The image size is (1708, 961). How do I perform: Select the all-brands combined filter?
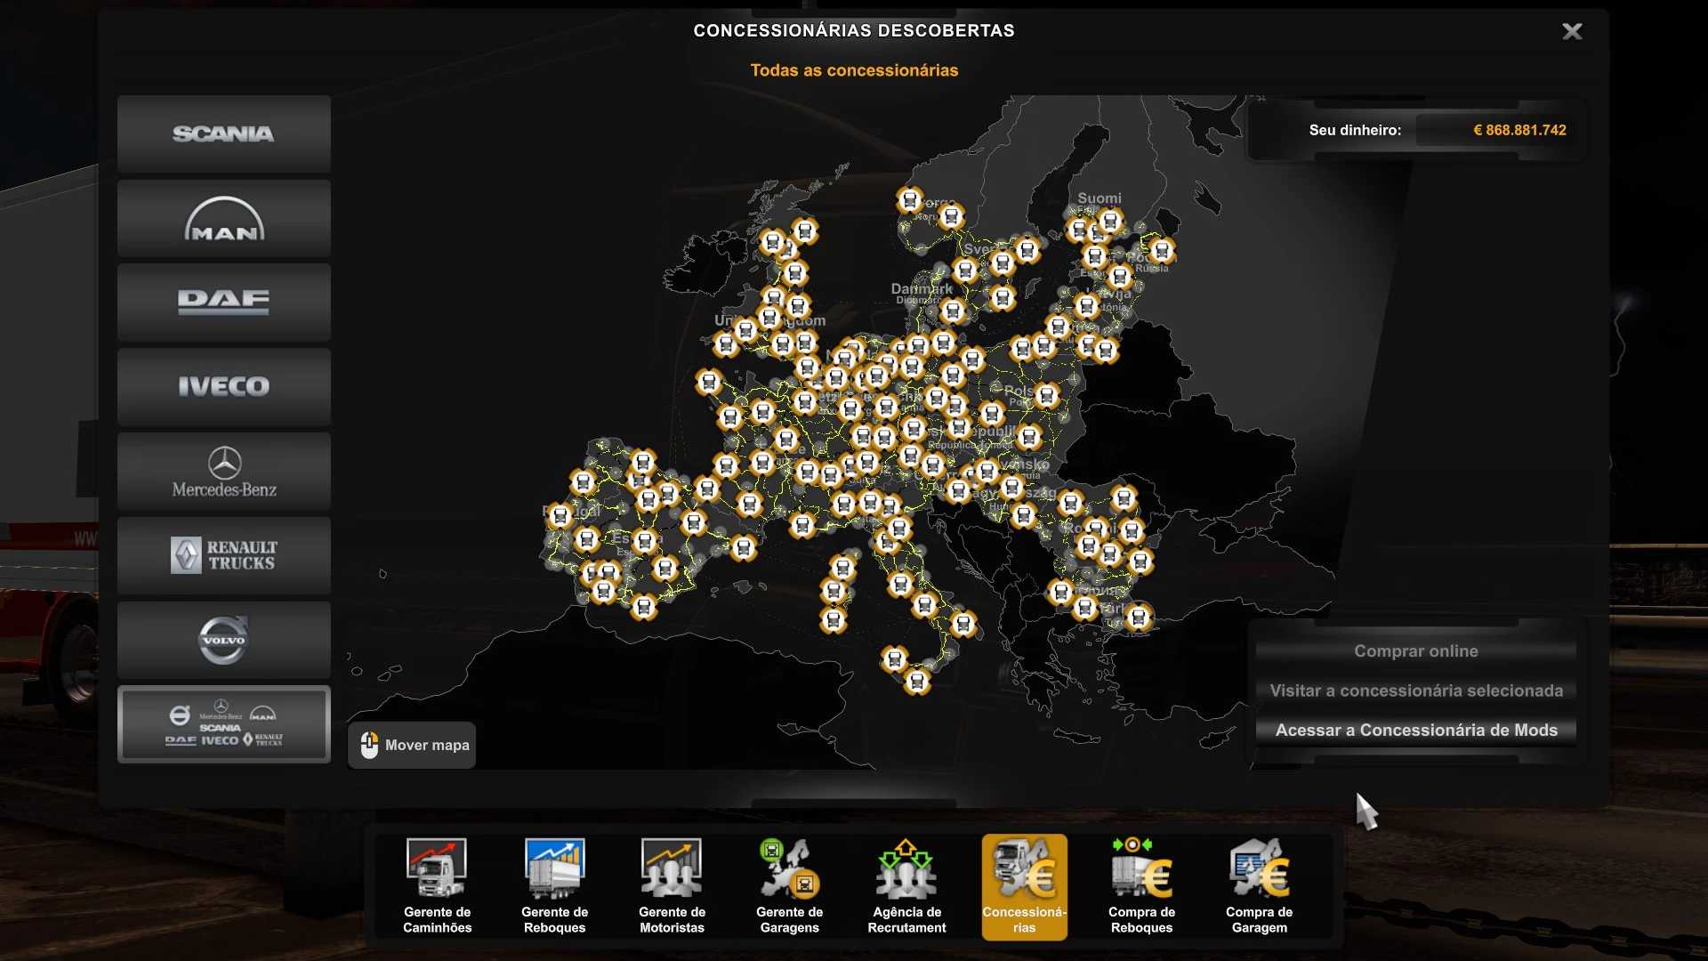pos(223,724)
